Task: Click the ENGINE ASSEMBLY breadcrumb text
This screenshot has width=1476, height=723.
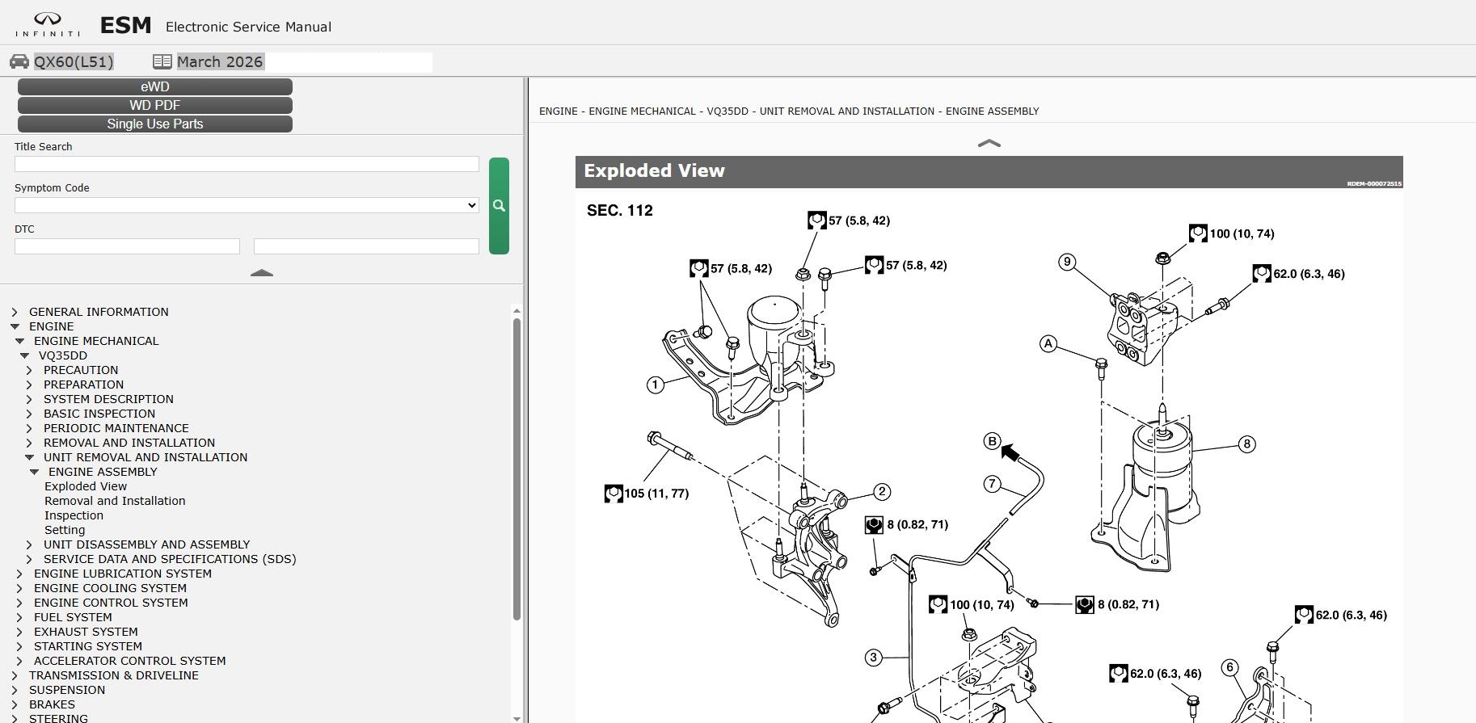Action: pos(992,111)
